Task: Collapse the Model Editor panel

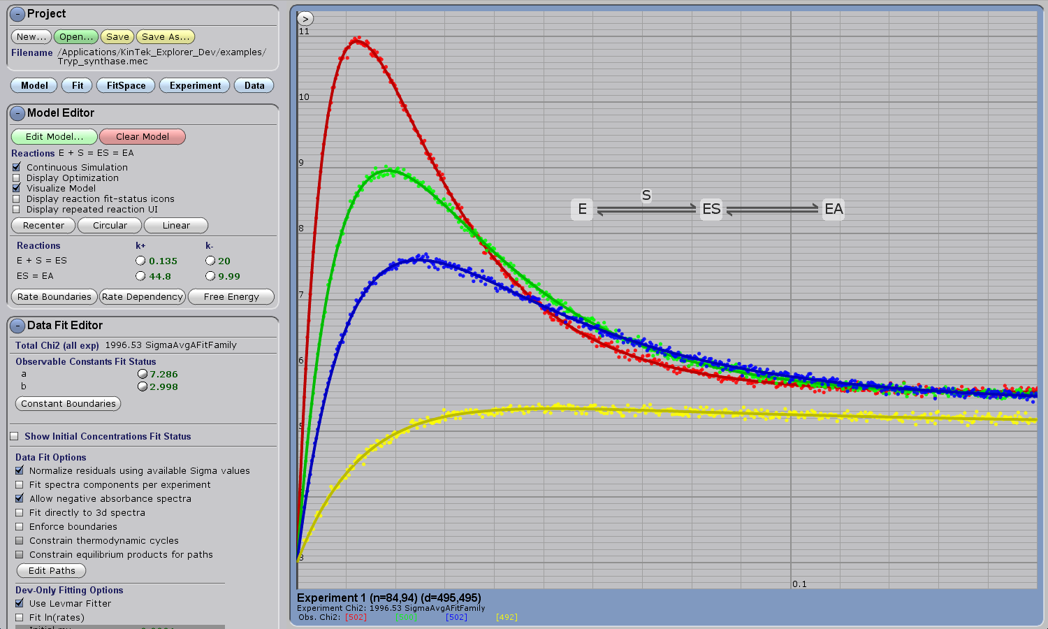Action: click(17, 113)
